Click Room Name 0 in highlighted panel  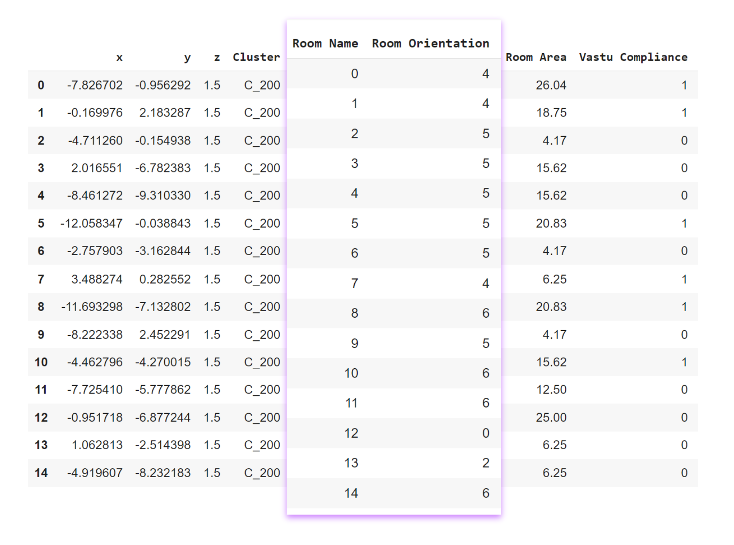(x=355, y=74)
